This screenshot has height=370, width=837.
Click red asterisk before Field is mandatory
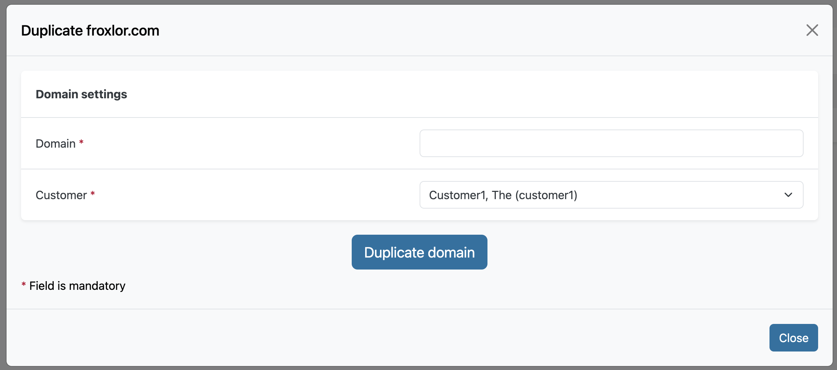[24, 284]
